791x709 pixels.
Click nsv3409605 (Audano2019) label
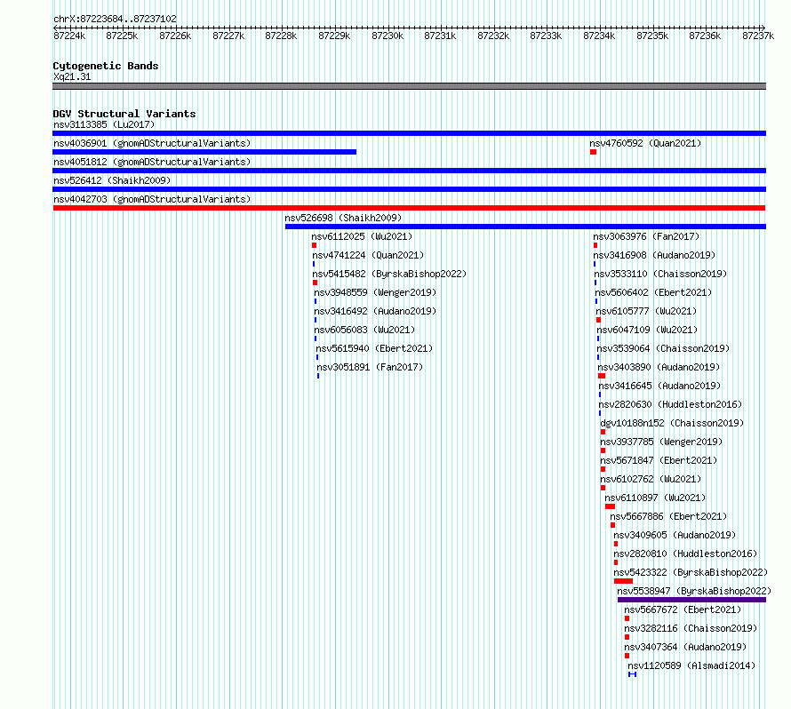click(x=675, y=535)
